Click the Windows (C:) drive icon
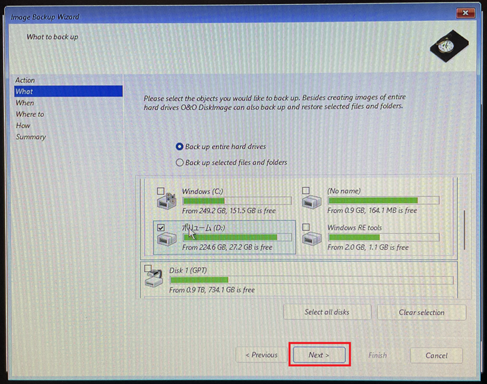Viewport: 487px width, 384px height. tap(166, 202)
